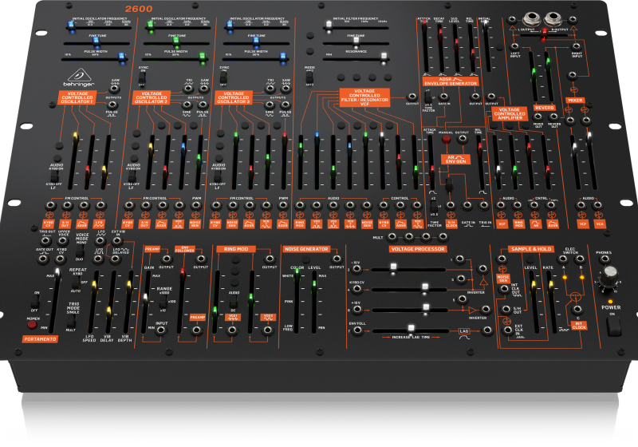Click the ADSR GATE IN jack
Screen dimensions: 638x447
tap(443, 97)
